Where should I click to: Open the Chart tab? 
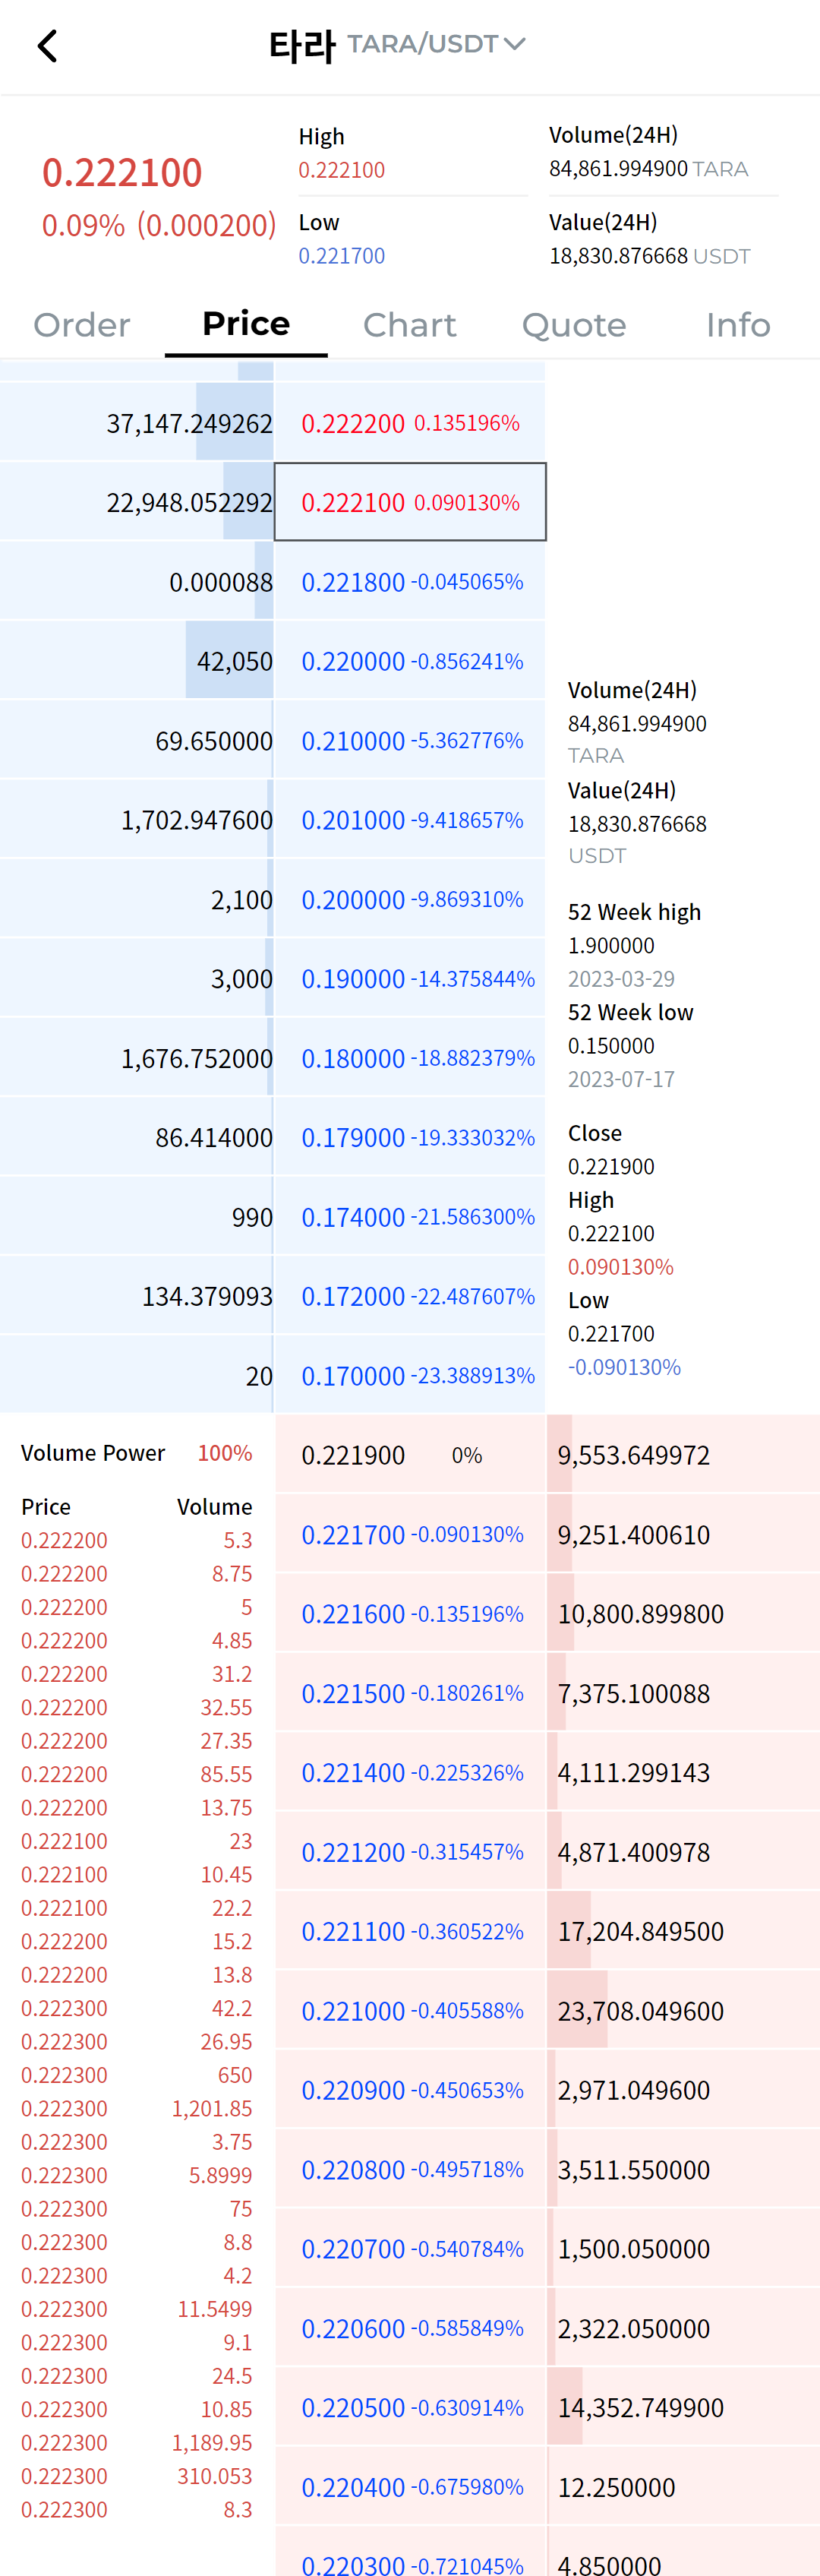[x=409, y=325]
